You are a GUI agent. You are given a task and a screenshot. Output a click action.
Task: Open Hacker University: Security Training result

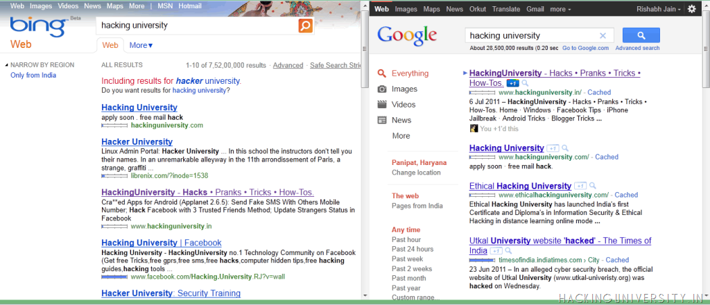(x=171, y=293)
